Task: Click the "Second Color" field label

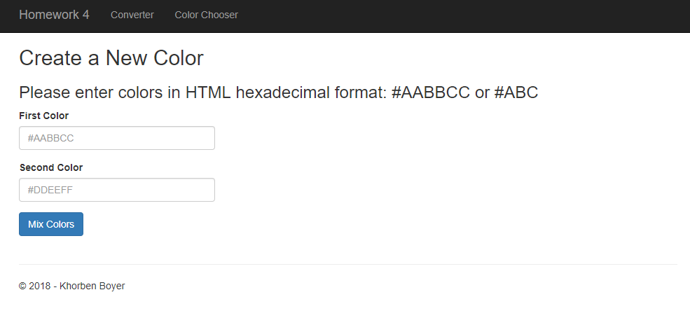Action: (x=51, y=167)
